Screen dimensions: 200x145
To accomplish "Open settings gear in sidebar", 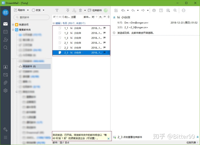I will point(5,90).
